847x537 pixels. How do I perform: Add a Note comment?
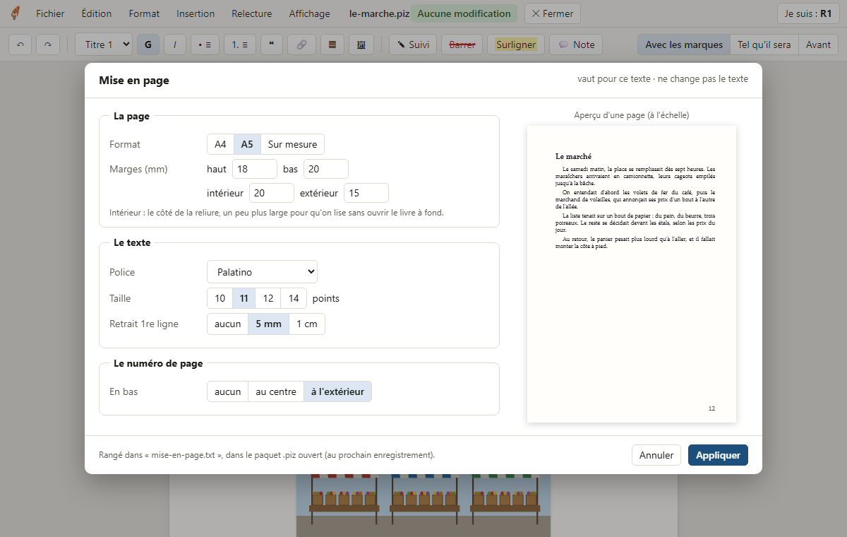click(576, 45)
